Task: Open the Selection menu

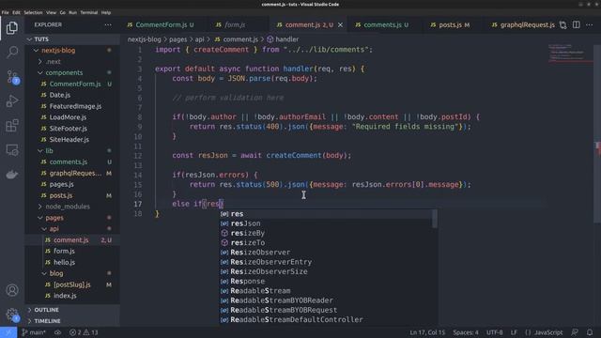Action: click(x=33, y=12)
